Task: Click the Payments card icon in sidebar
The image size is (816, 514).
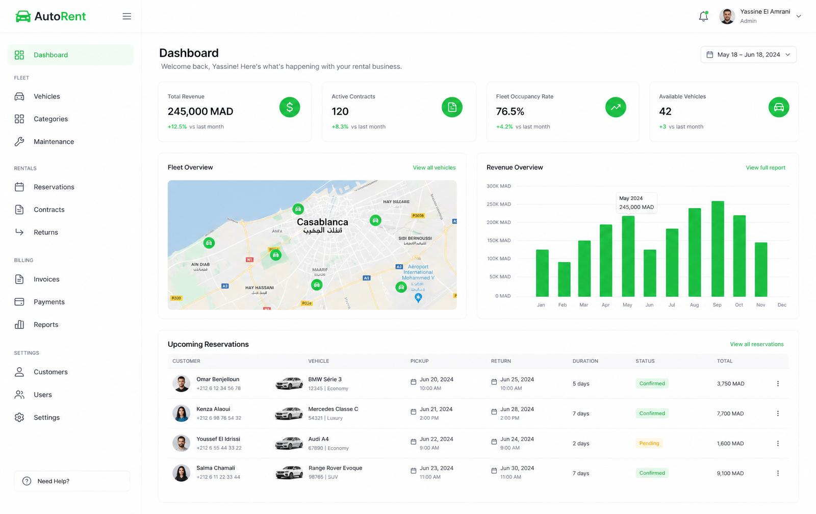Action: point(19,302)
